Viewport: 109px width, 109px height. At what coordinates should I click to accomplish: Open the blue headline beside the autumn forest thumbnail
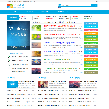tap(60, 51)
